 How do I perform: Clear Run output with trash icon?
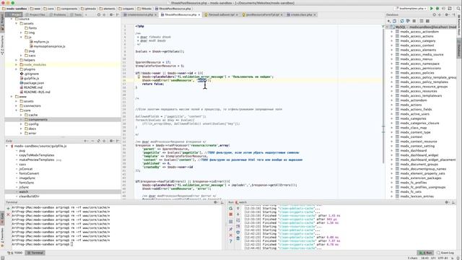pos(238,238)
